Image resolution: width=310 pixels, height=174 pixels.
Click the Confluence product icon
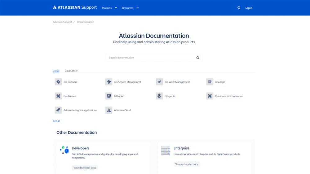point(58,96)
